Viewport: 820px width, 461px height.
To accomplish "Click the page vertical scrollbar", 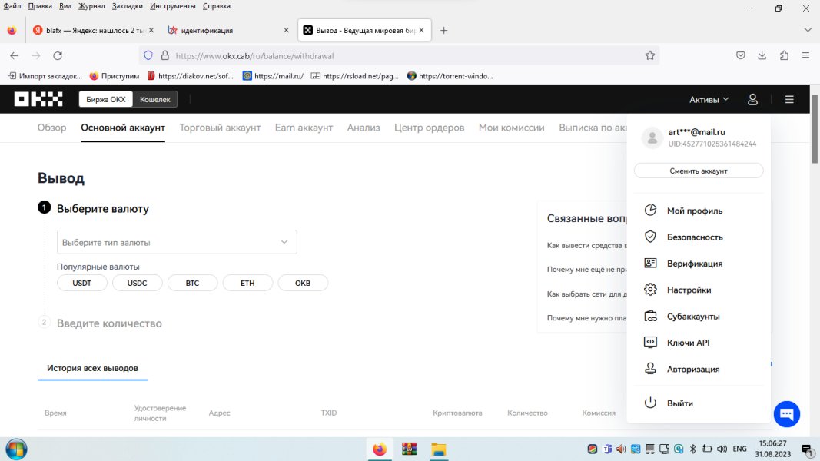I will click(x=815, y=128).
